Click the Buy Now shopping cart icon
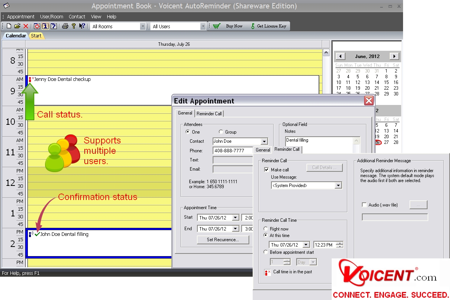 (x=217, y=26)
